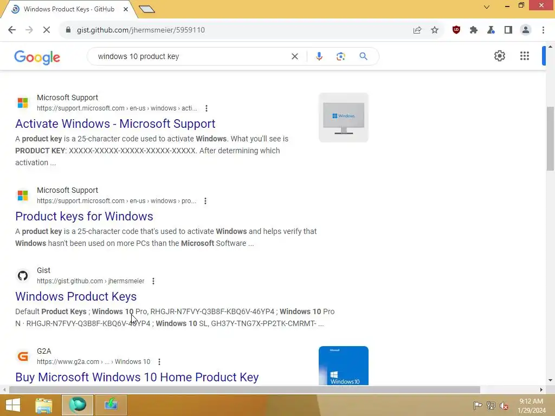This screenshot has height=416, width=555.
Task: Click the vertical scrollbar thumb
Action: tap(550, 139)
